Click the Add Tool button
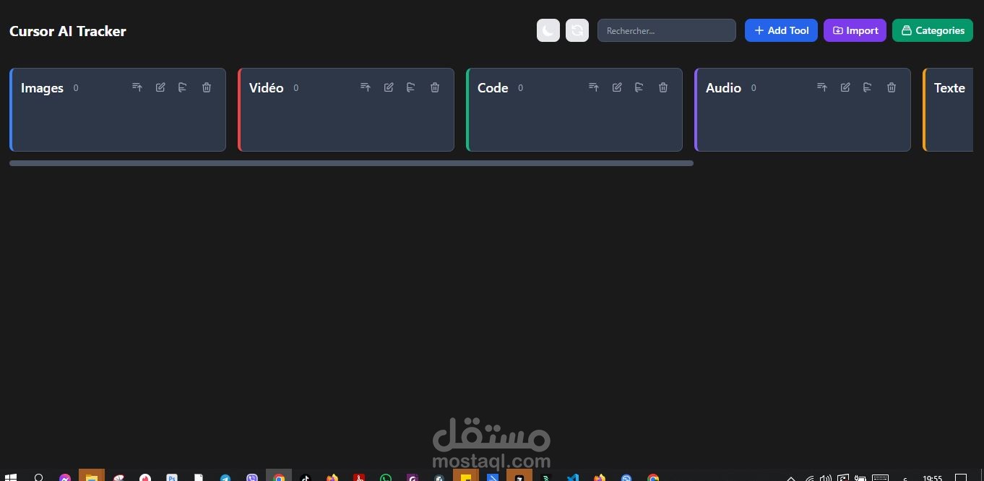The width and height of the screenshot is (984, 481). pos(781,30)
